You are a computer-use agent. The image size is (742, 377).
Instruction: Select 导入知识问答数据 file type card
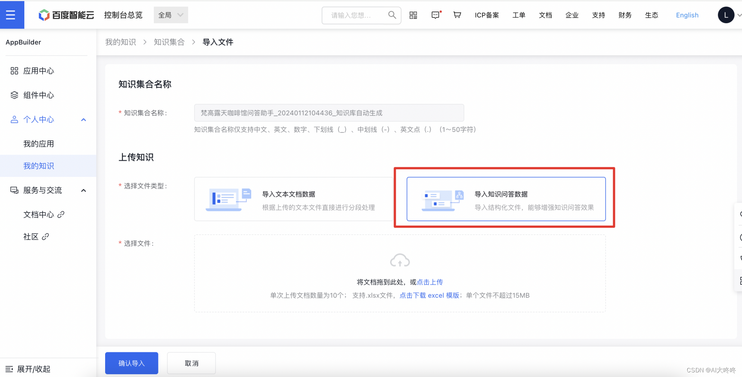506,199
